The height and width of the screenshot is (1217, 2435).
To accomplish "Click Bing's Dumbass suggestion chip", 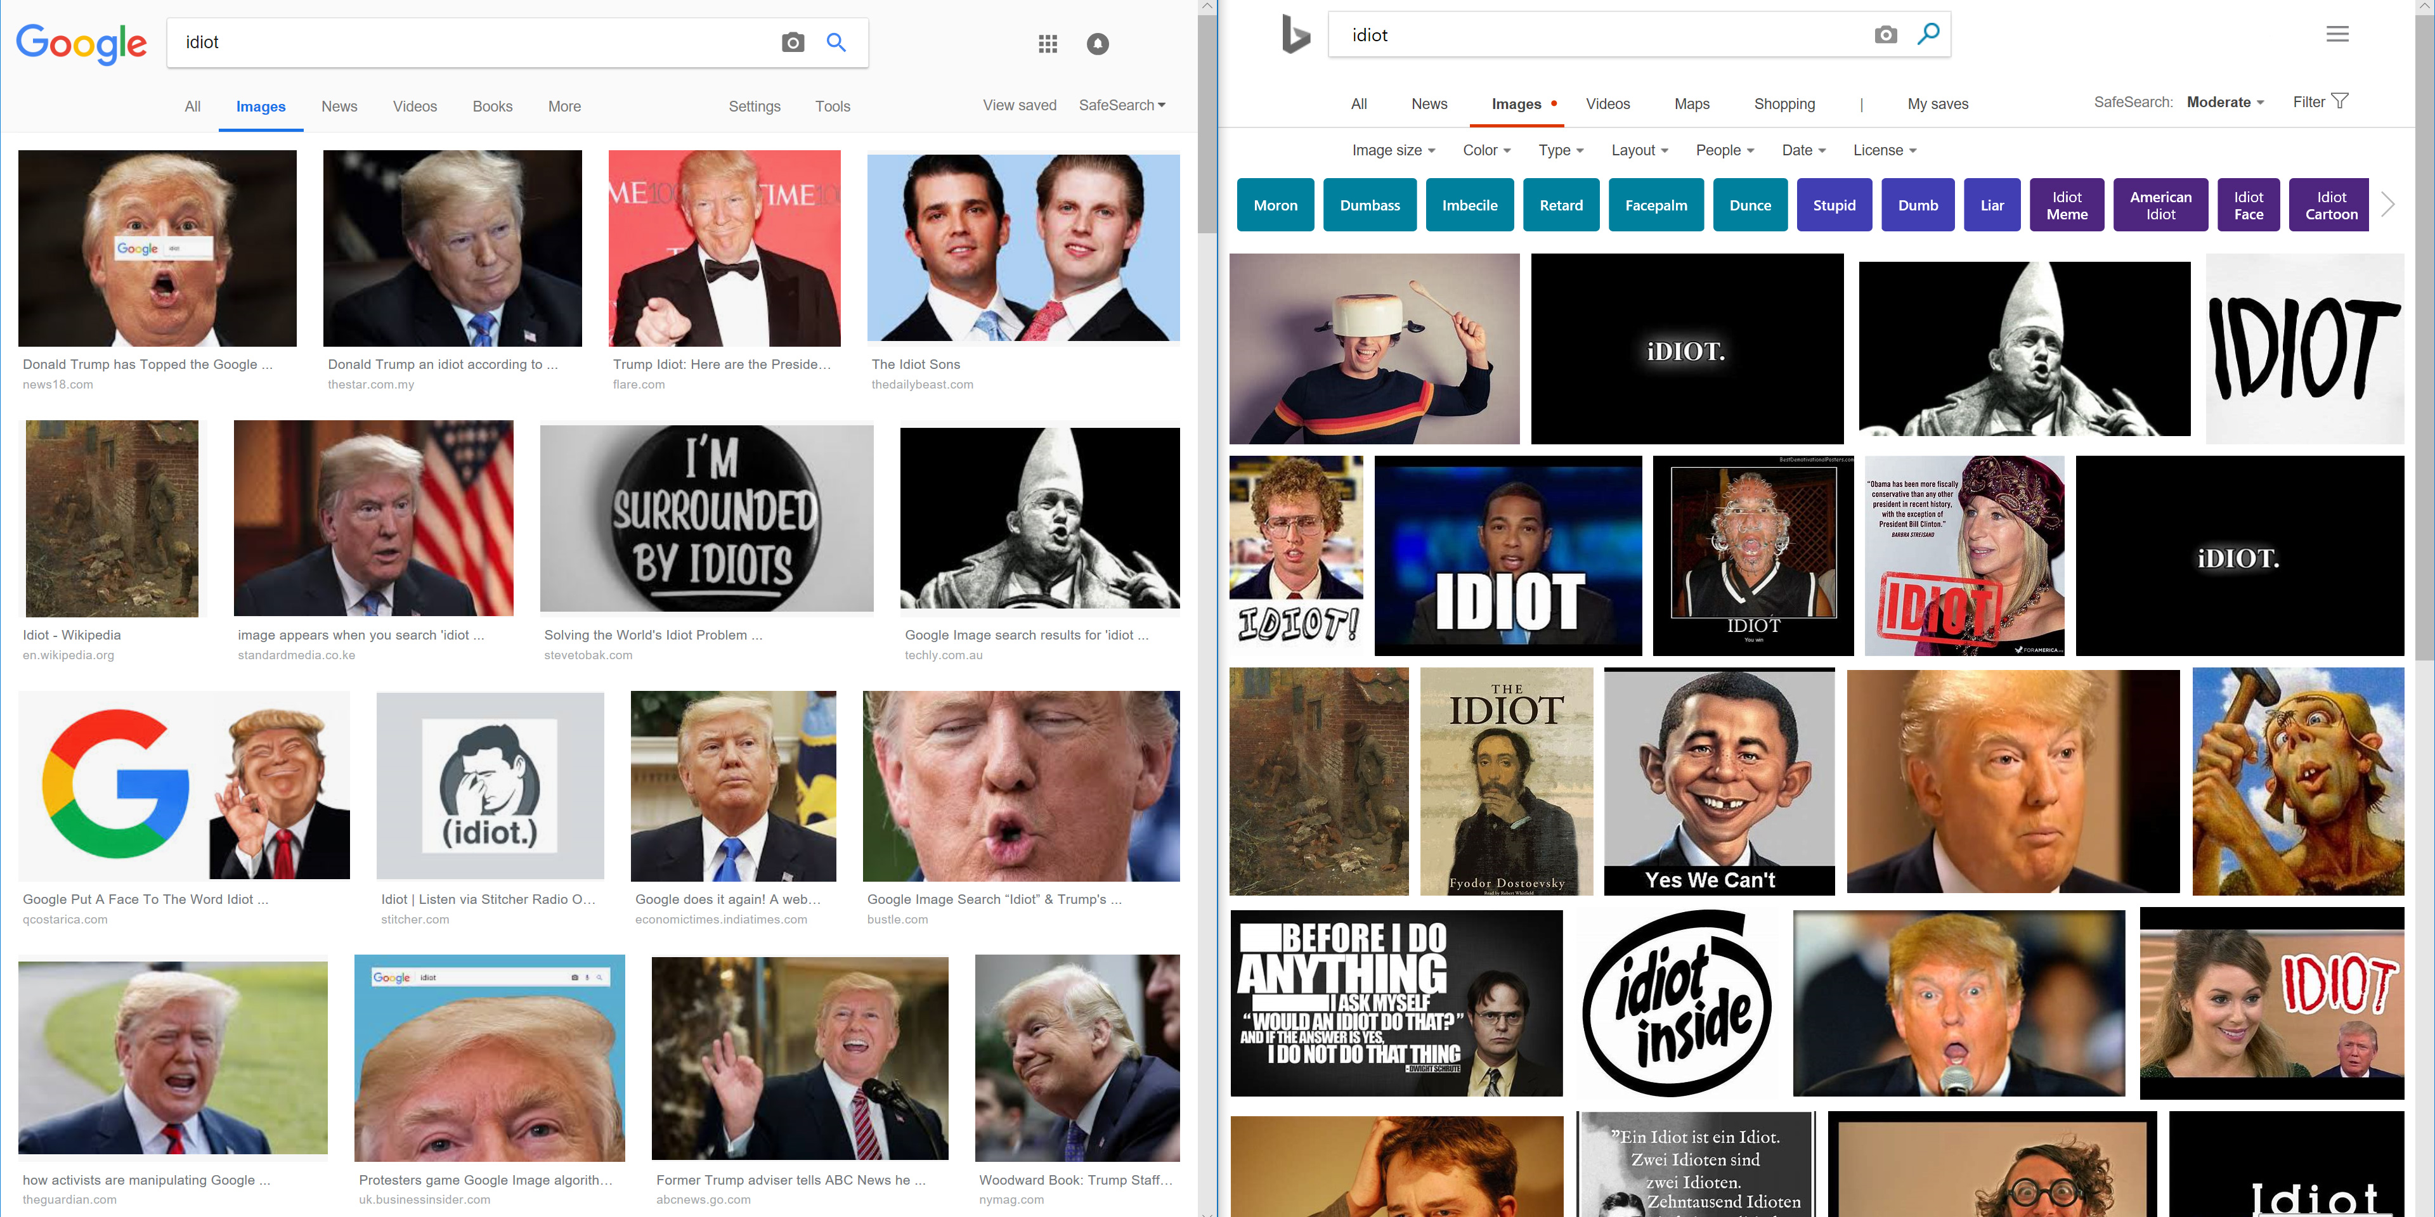I will pos(1370,205).
